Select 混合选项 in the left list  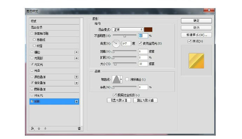pyautogui.click(x=54, y=27)
